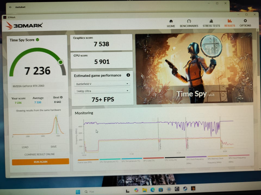Click the taskbar search magnifier

86,192
